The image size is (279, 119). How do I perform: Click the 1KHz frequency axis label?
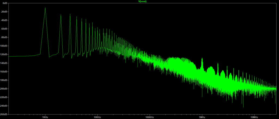pos(45,117)
